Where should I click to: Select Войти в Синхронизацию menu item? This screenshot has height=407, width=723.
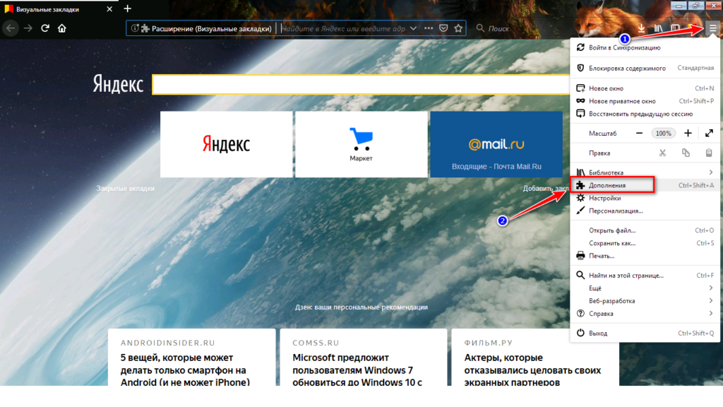645,47
